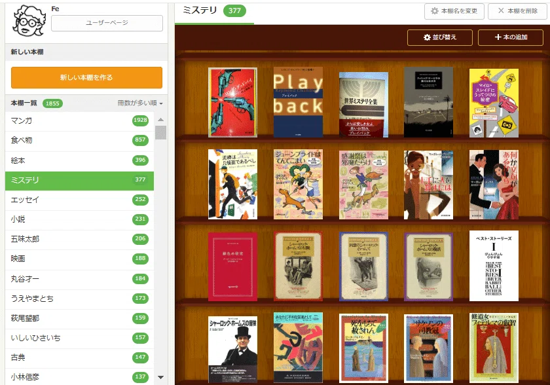Open the blue-bordered 回想のシャーロック・ホームズ cover
Image resolution: width=550 pixels, height=385 pixels.
pos(363,266)
